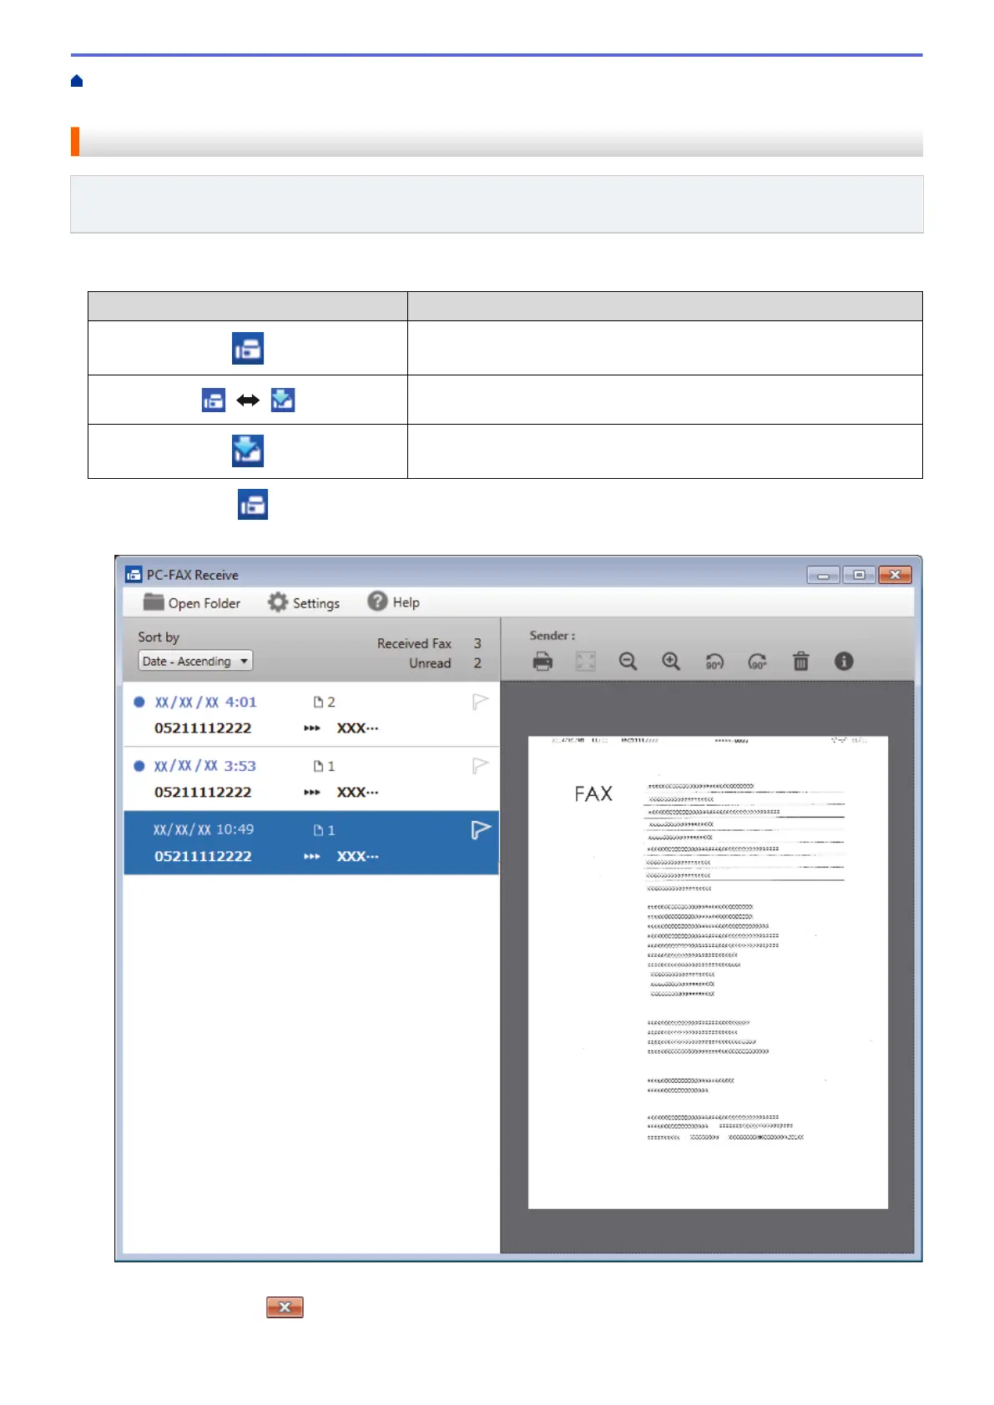Screen dimensions: 994x1405
Task: Click the standby PC-FAX icon in table's first row
Action: [248, 348]
